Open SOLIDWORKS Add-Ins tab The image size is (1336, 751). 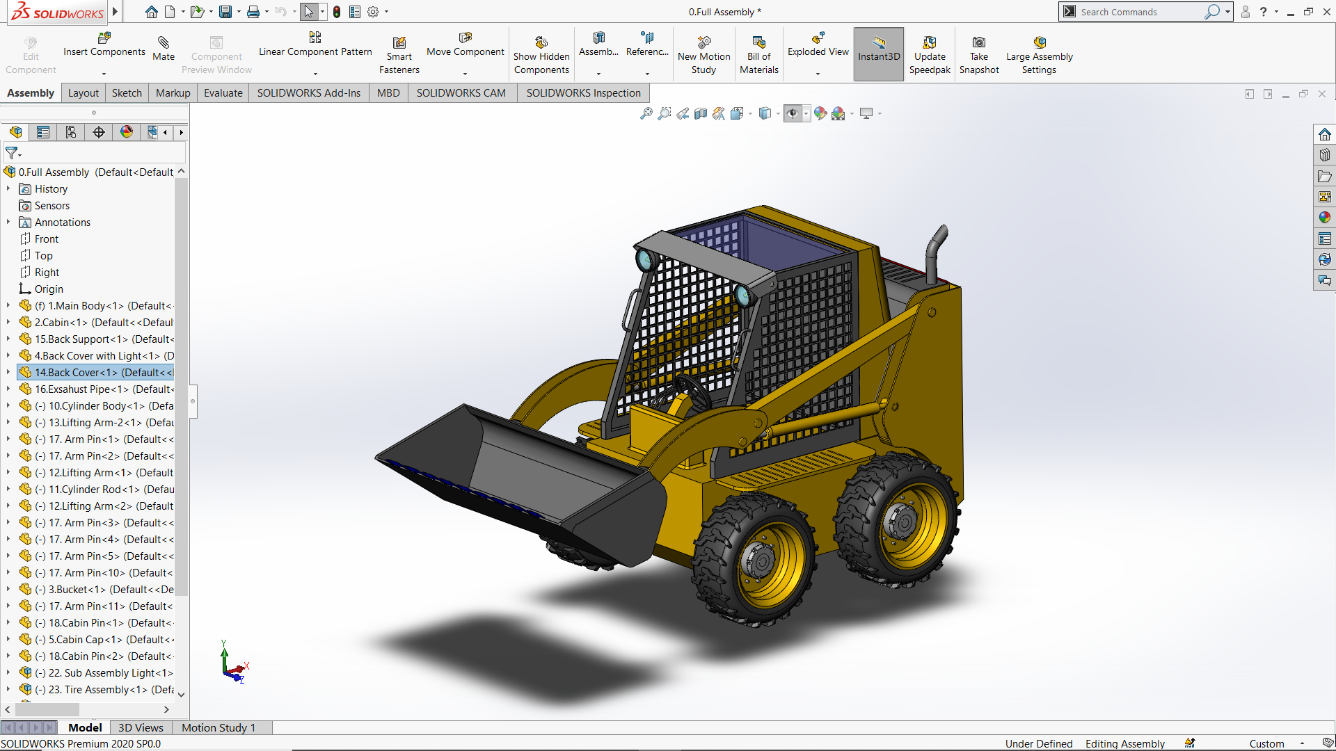point(309,93)
